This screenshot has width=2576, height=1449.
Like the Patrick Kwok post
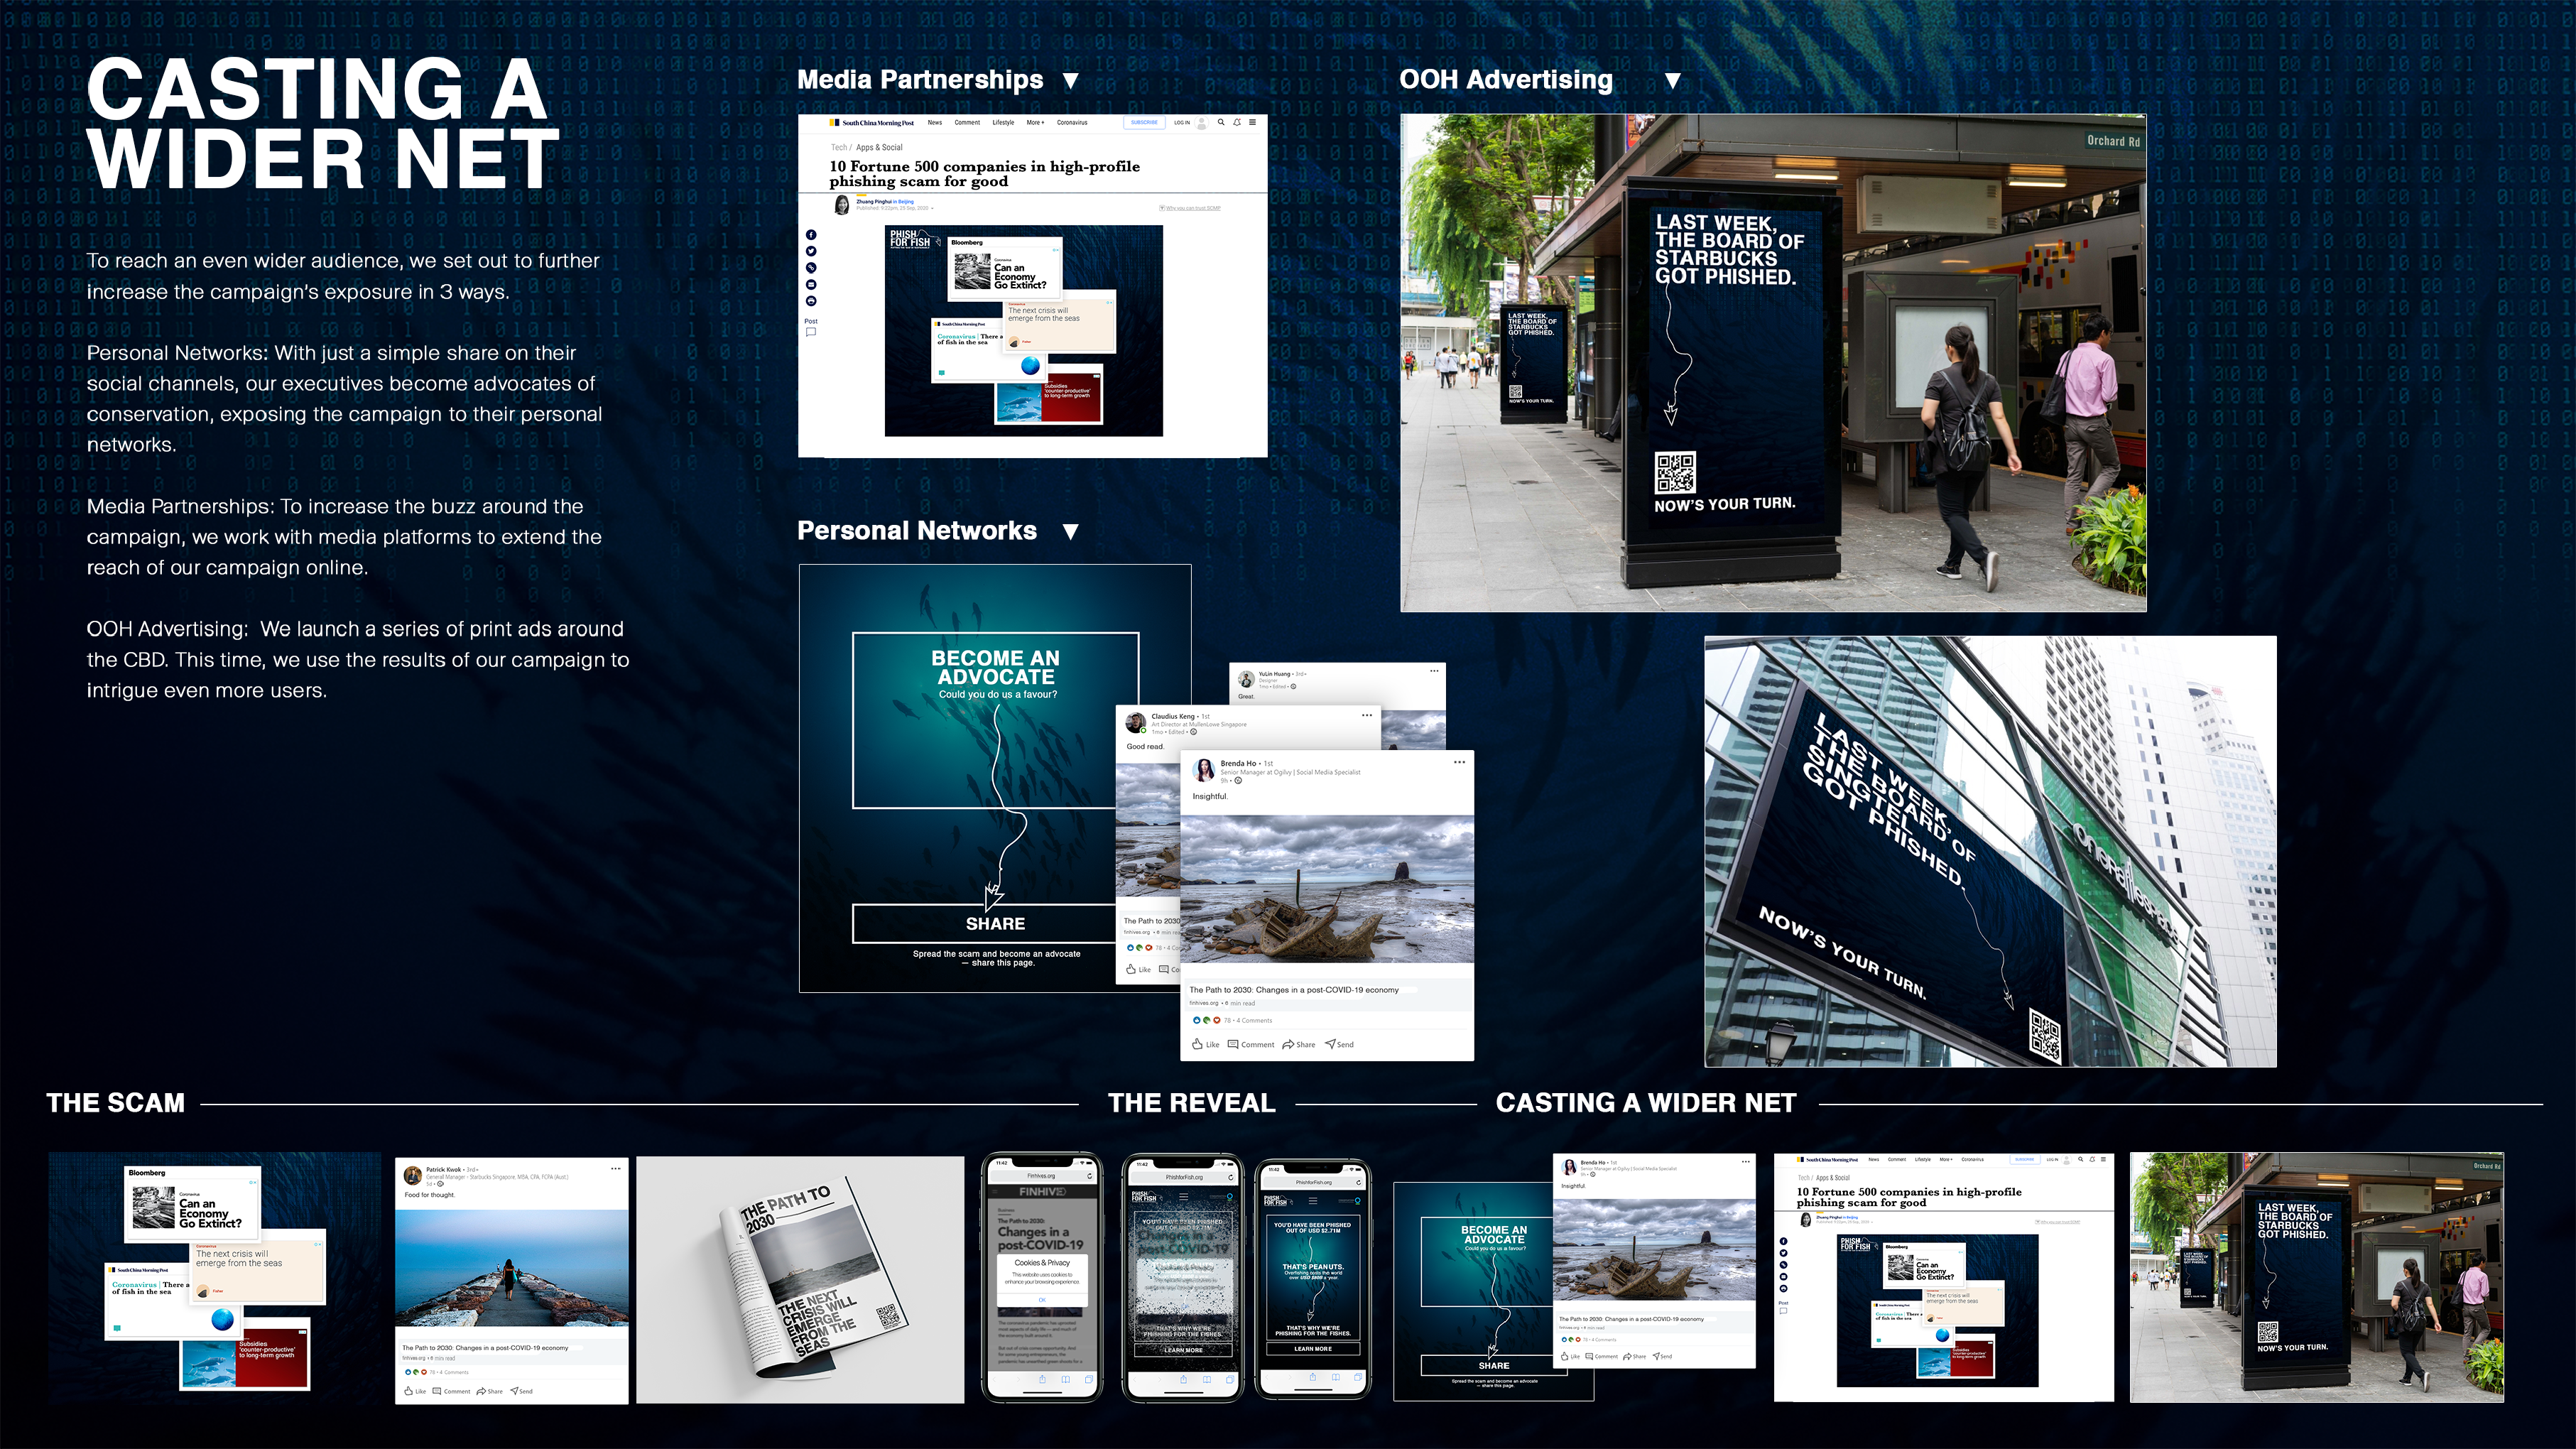point(415,1391)
